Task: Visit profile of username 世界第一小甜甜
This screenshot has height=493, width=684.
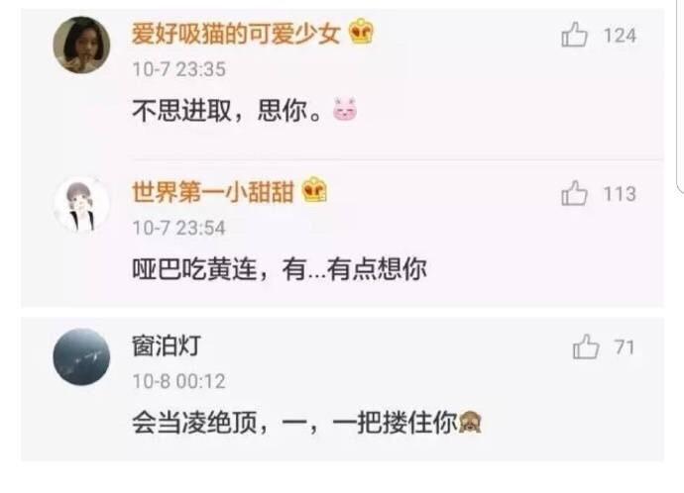Action: tap(213, 192)
